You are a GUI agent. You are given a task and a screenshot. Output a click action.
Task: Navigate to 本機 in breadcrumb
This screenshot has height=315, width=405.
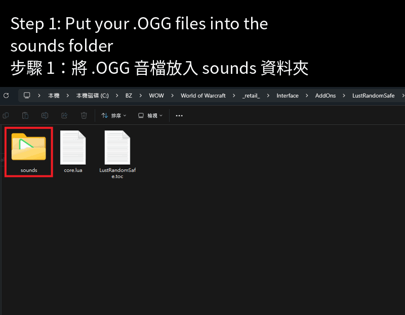[x=54, y=96]
